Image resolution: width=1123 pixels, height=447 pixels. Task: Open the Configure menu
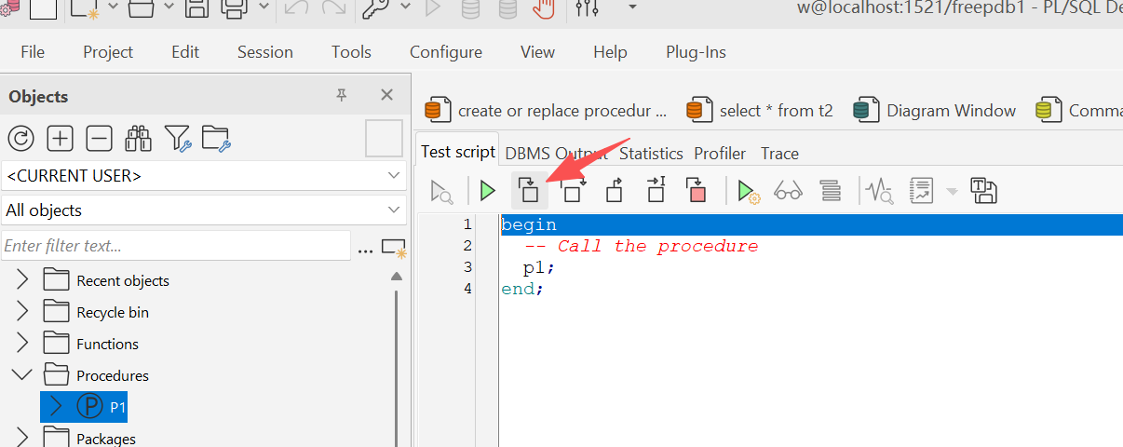[x=446, y=52]
